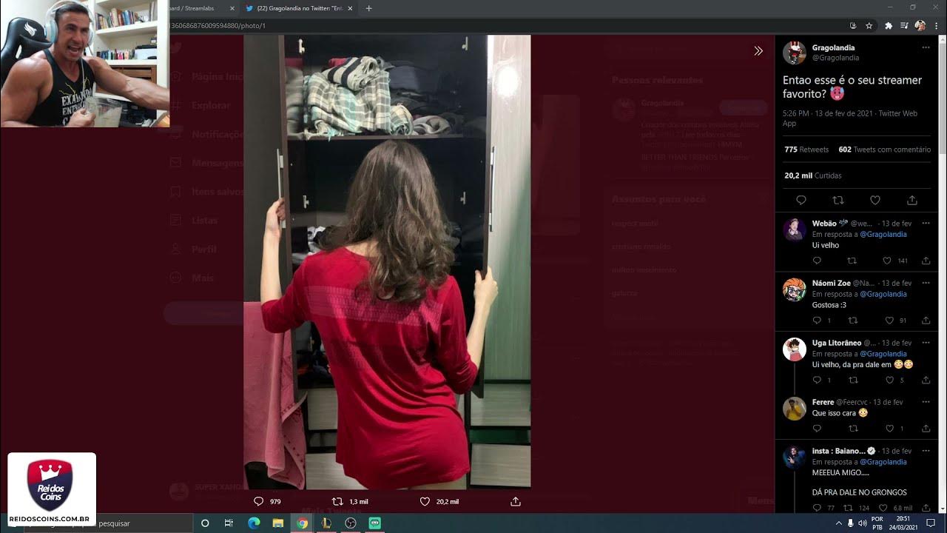Like the photo via heart showing 20,2 mil
947x533 pixels.
click(x=425, y=501)
